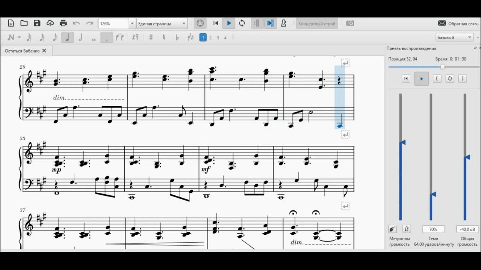Viewport: 481px width, 270px height.
Task: Redo the last undone action
Action: pyautogui.click(x=89, y=23)
